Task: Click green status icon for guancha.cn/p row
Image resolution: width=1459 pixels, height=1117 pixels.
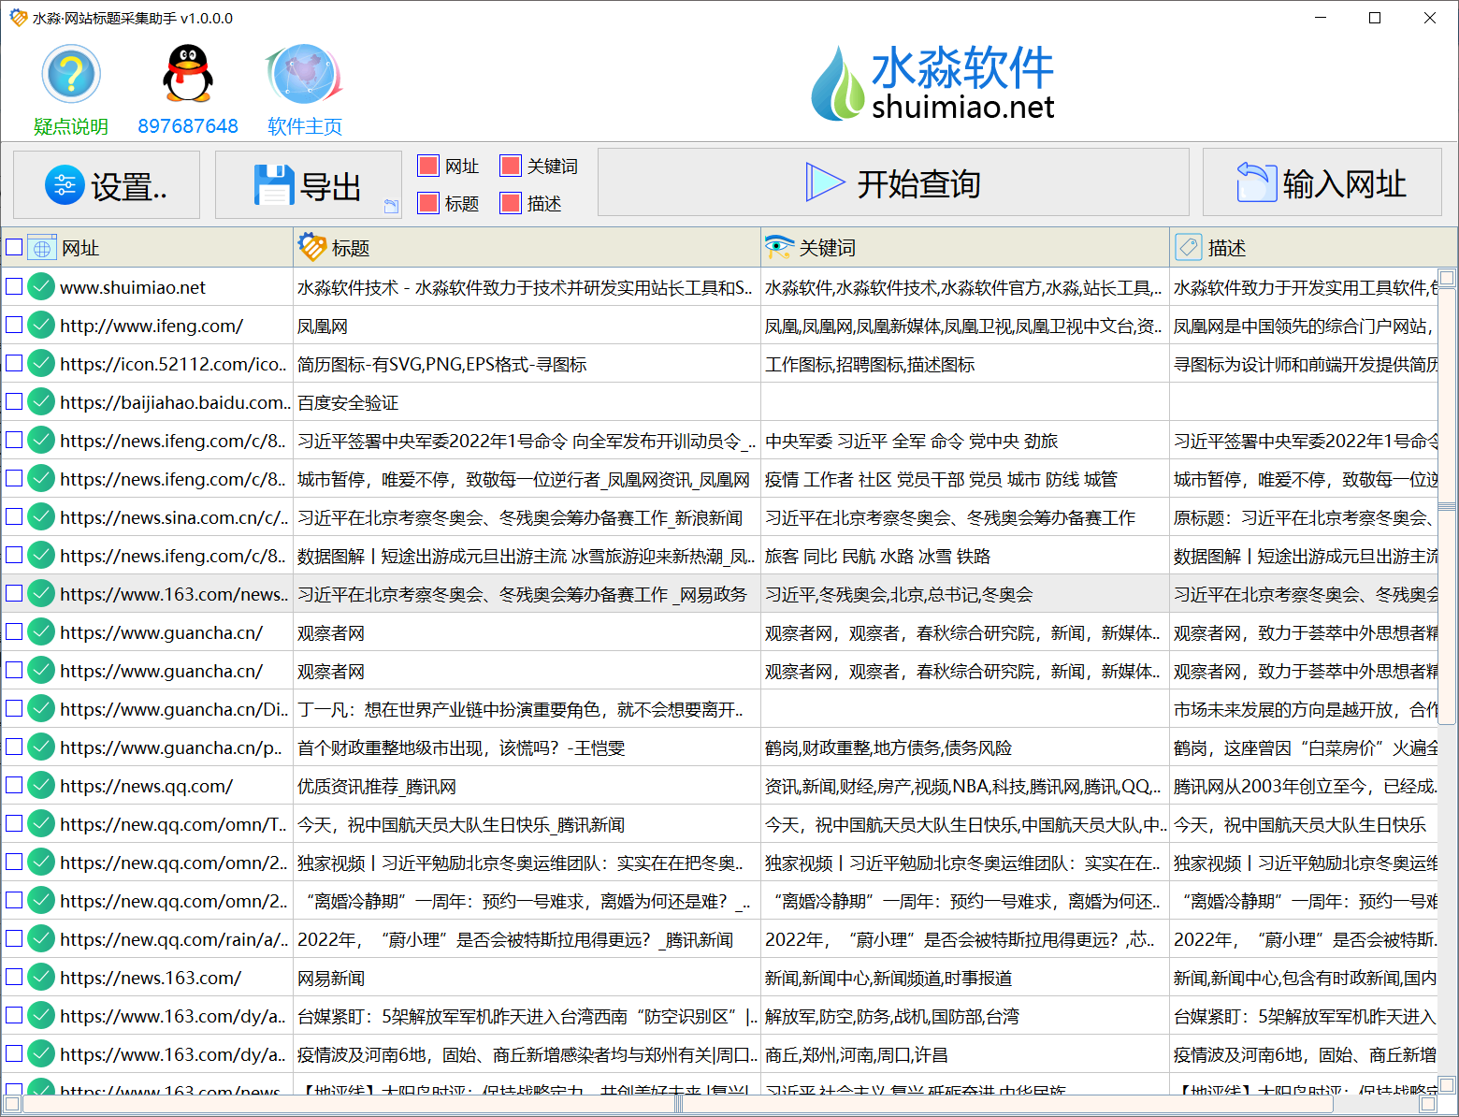Action: click(41, 747)
